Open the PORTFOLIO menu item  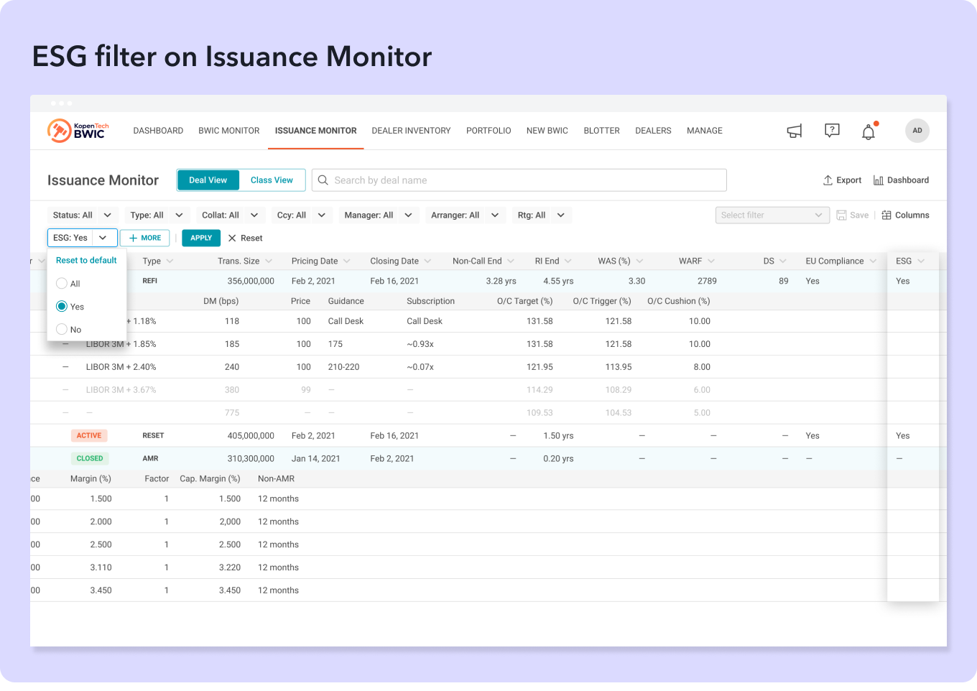coord(488,131)
